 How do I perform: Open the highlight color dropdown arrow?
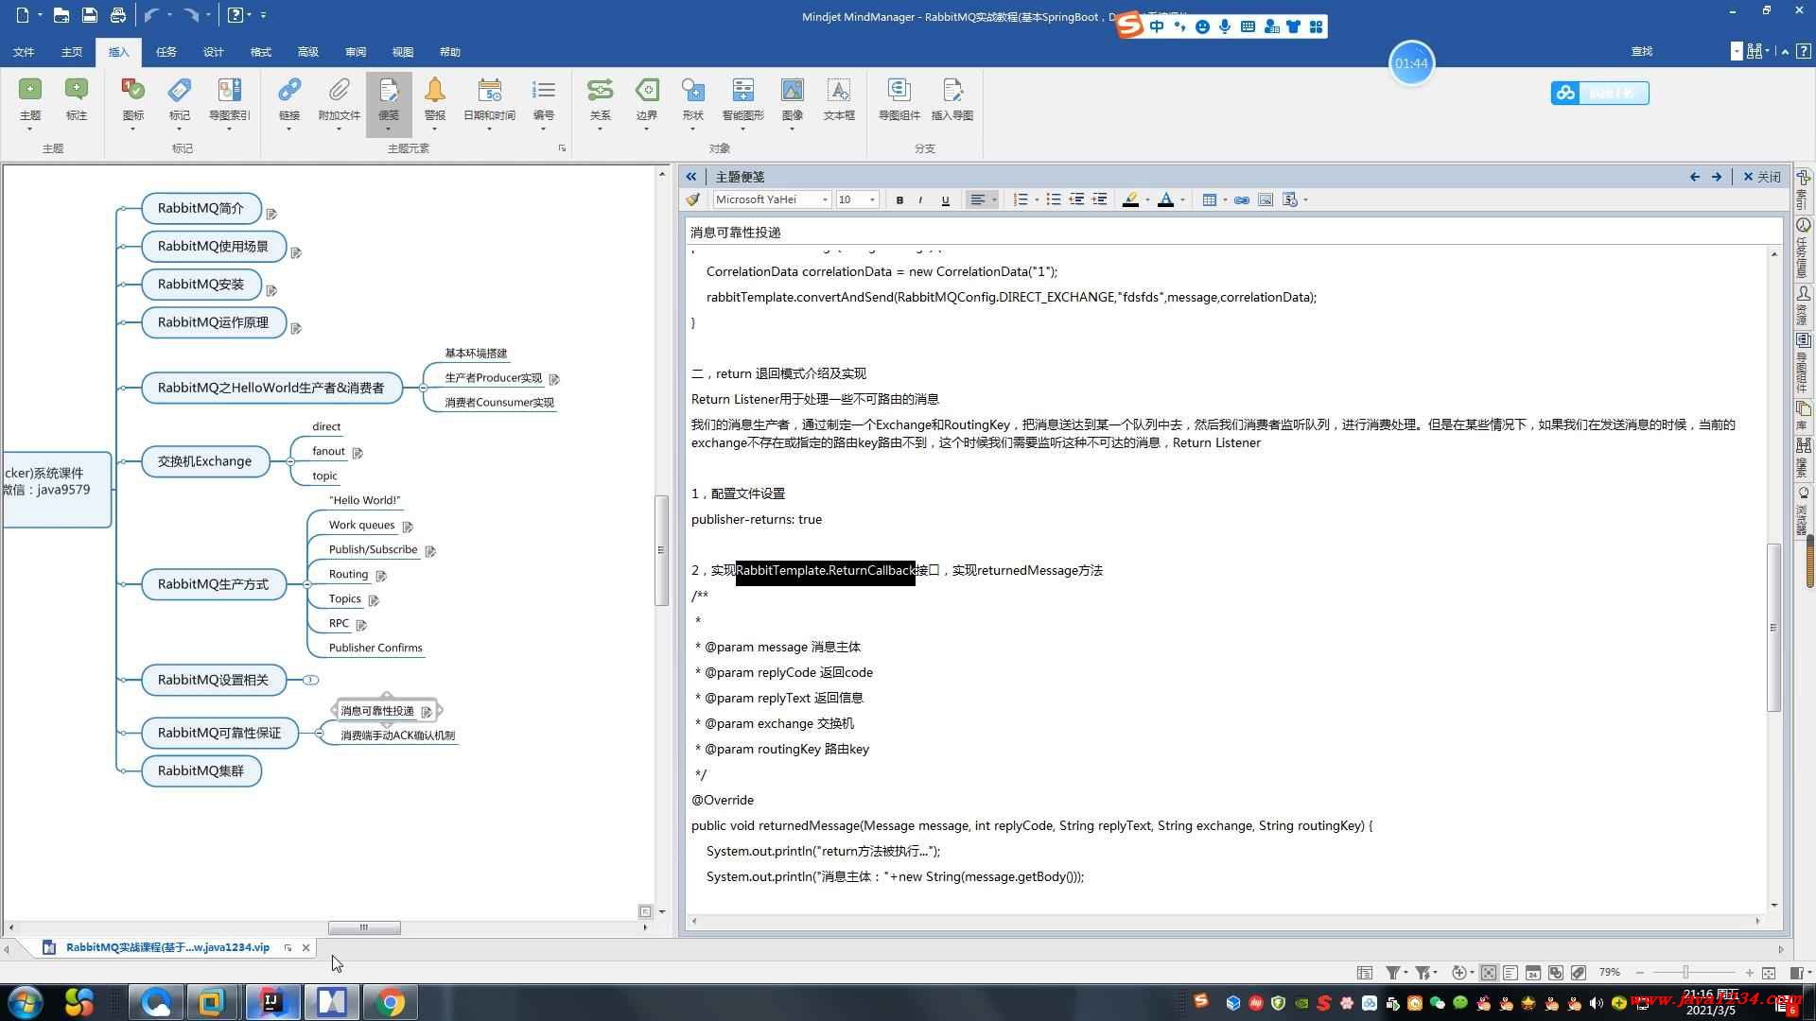pos(1147,199)
